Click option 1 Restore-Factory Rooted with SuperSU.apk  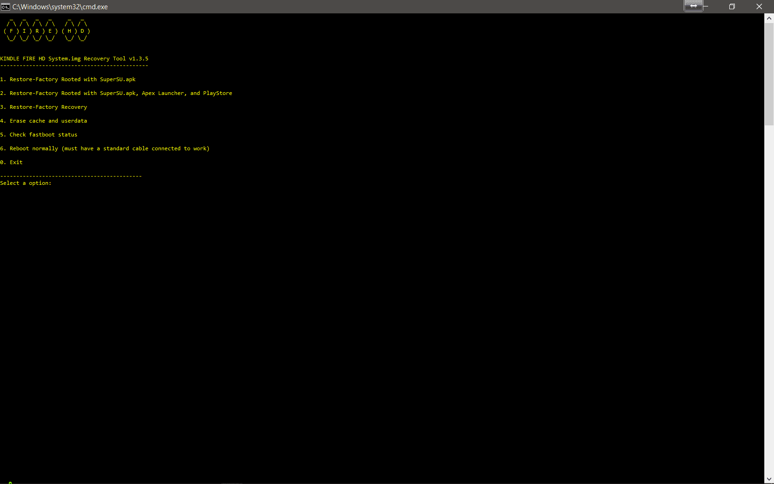click(68, 79)
